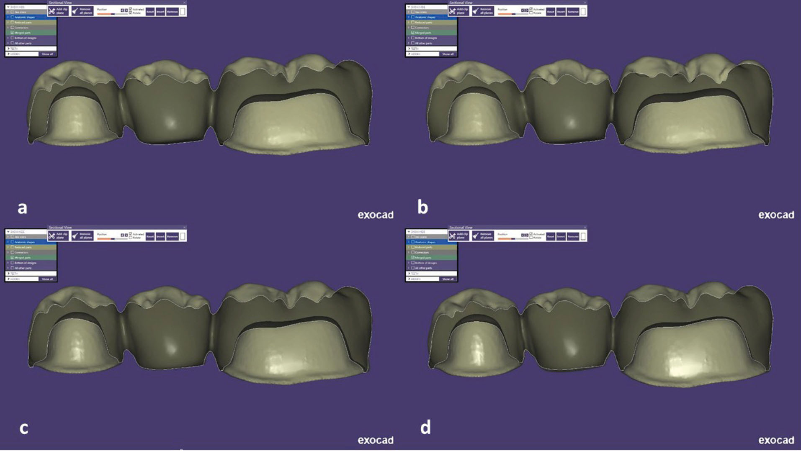Select Anatomic shapes row in panel a list
Image resolution: width=801 pixels, height=451 pixels.
tap(25, 17)
